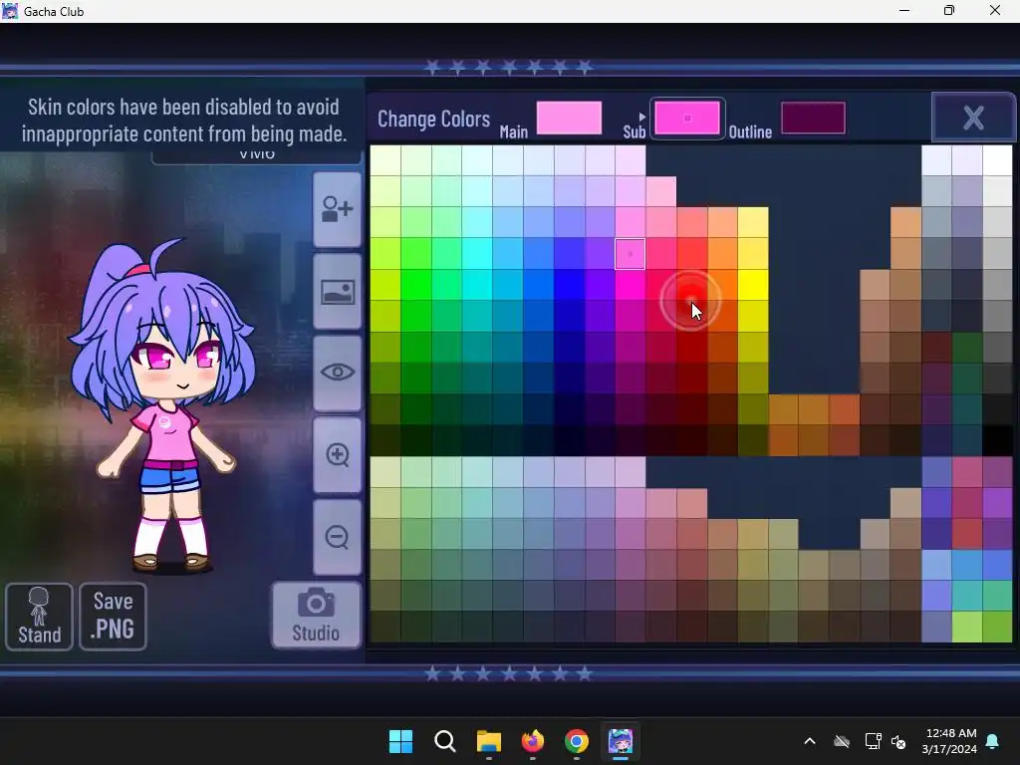
Task: Click the Stand pose button
Action: tap(39, 617)
